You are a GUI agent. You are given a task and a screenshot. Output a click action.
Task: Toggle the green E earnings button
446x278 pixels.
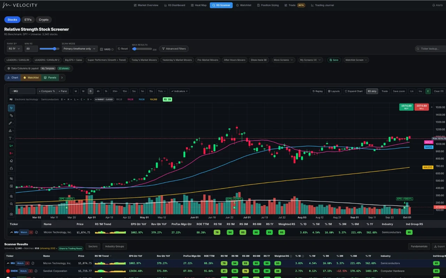click(428, 91)
